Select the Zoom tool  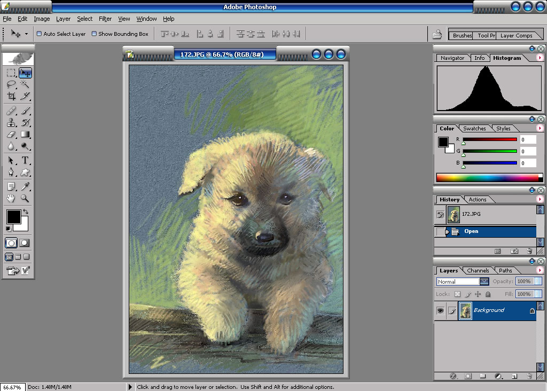tap(25, 199)
